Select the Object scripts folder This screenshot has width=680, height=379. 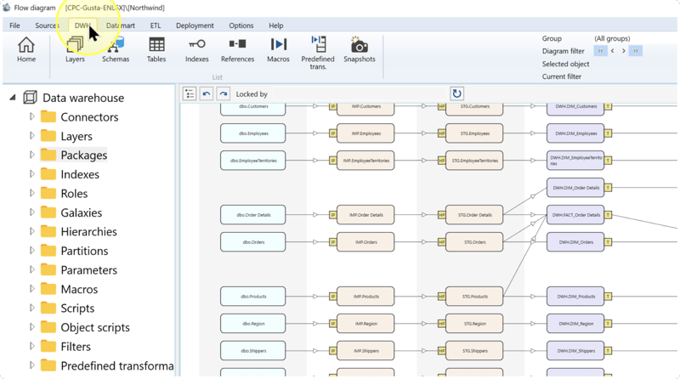(x=85, y=327)
